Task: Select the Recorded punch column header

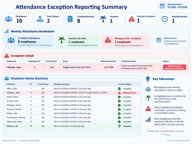Action: point(109,61)
